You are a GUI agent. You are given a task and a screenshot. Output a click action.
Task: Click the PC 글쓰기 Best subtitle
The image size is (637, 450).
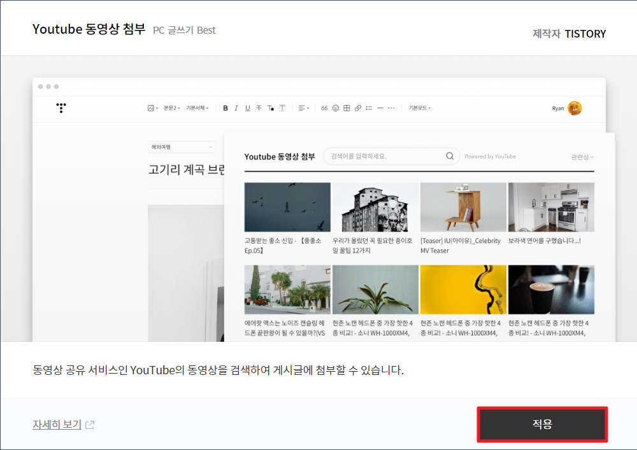click(x=184, y=31)
